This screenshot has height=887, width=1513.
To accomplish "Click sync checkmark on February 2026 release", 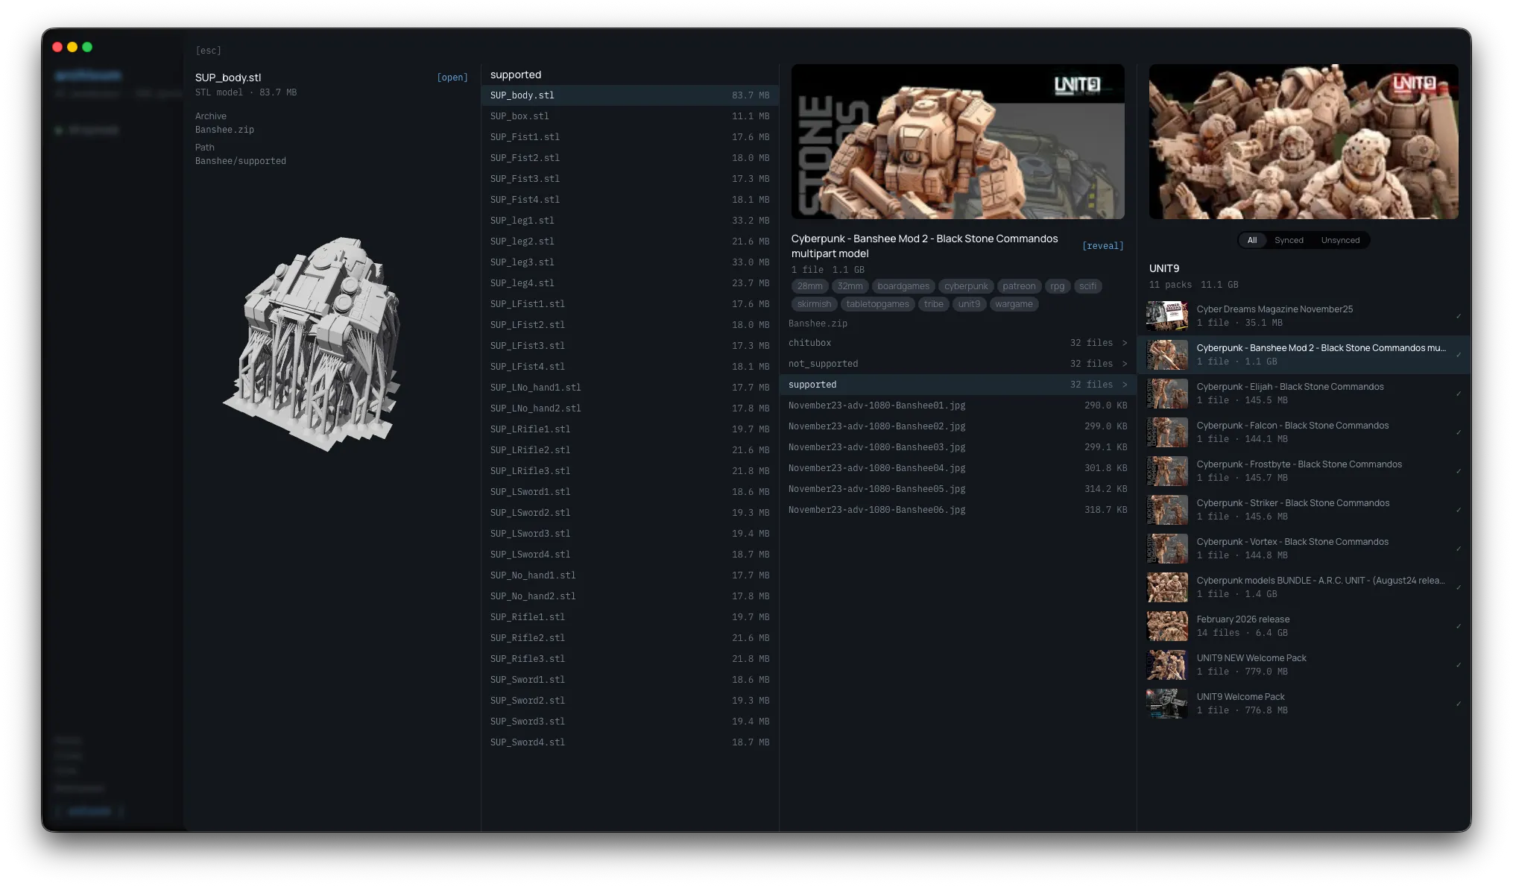I will click(1459, 626).
